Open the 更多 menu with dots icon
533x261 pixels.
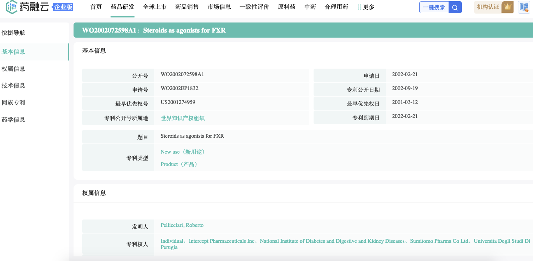pyautogui.click(x=366, y=7)
